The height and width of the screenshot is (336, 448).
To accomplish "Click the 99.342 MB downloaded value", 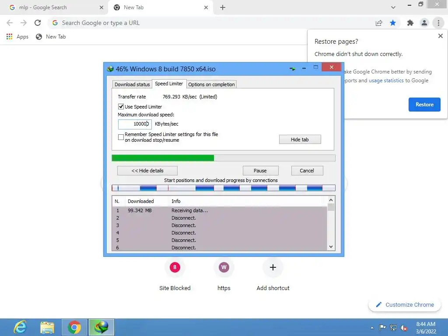I will tap(140, 210).
